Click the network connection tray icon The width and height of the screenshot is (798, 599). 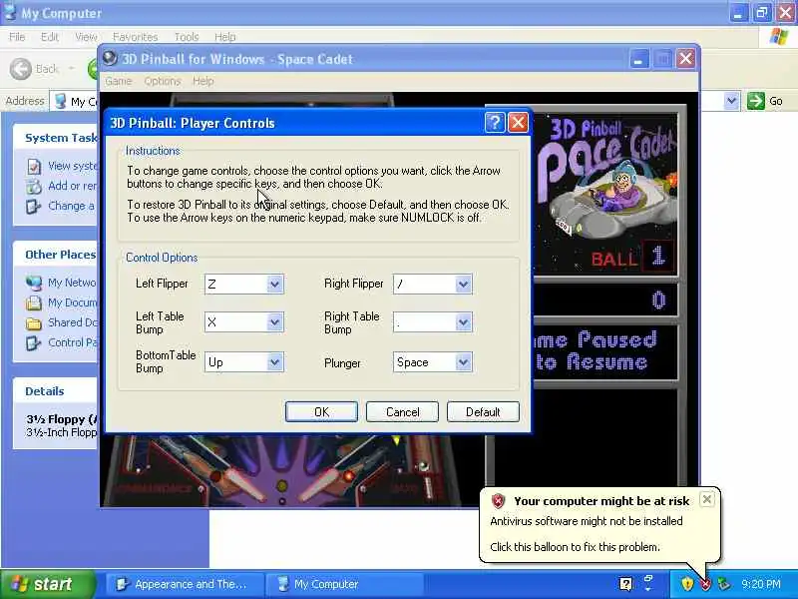[x=724, y=584]
